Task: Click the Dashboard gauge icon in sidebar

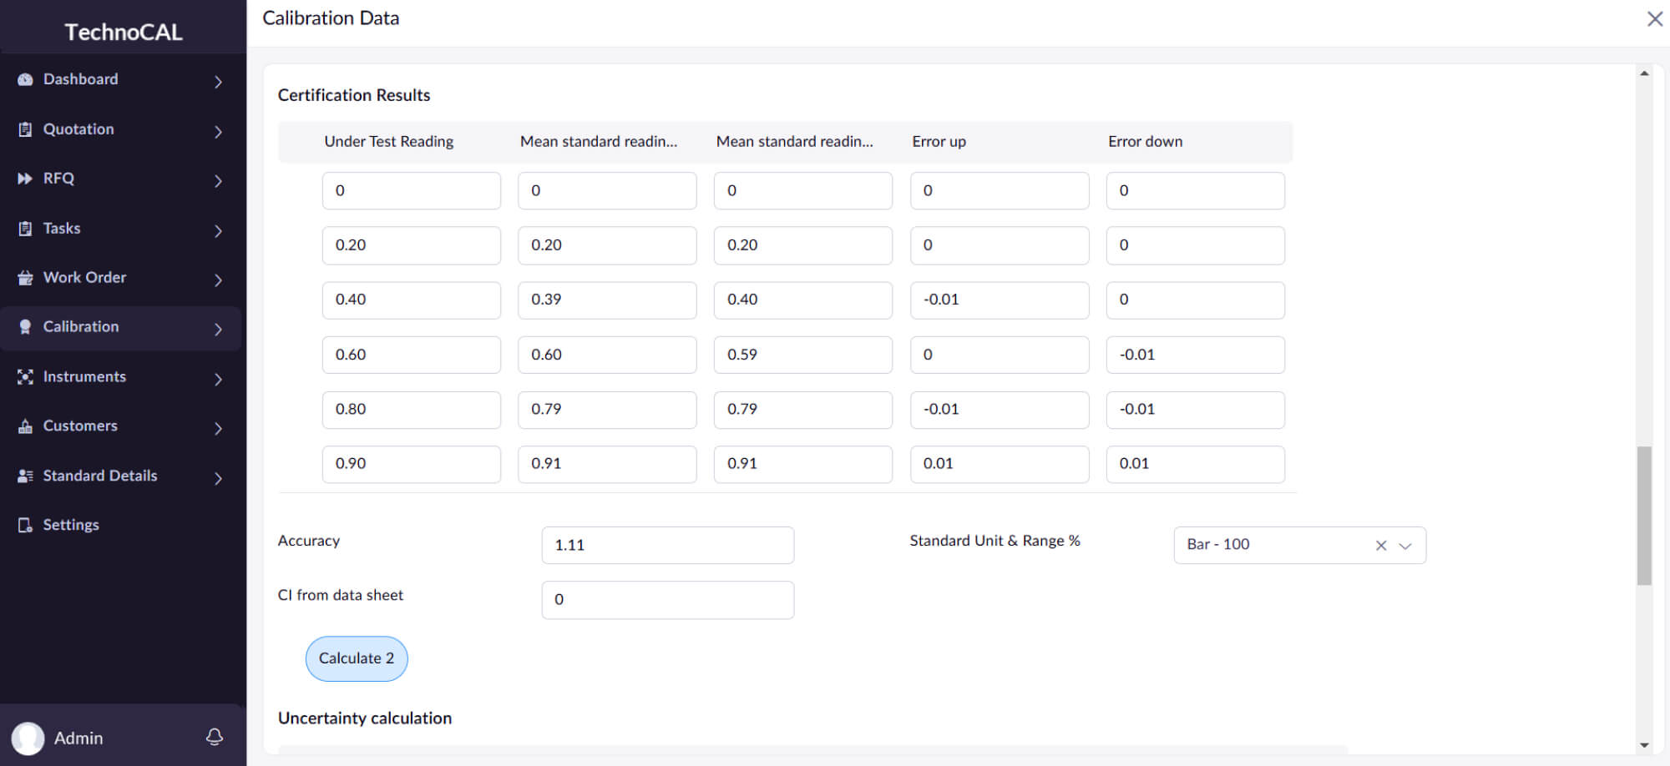Action: (x=25, y=79)
